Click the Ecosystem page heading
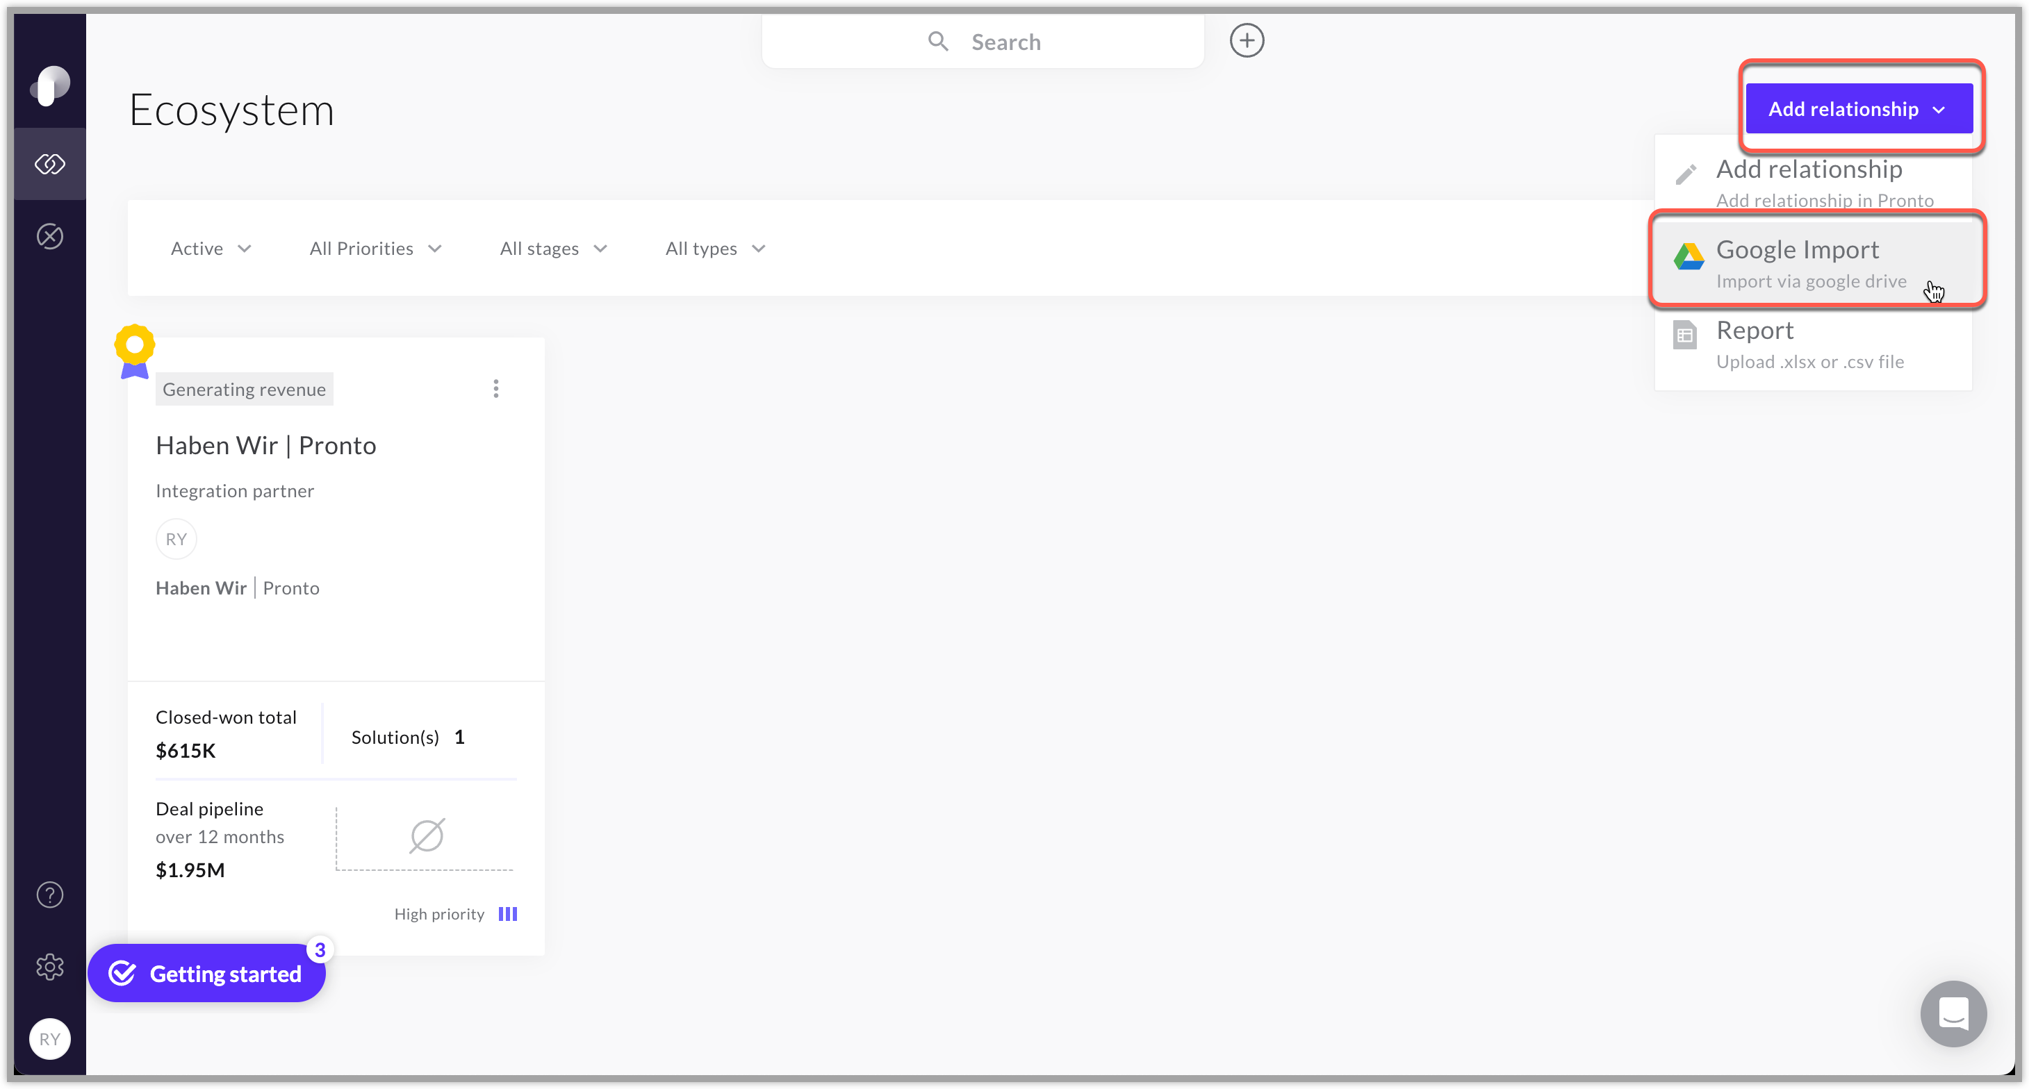This screenshot has width=2029, height=1089. [231, 110]
